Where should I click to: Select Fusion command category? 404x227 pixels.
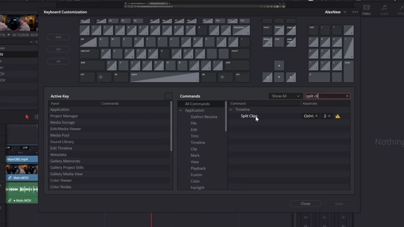[x=196, y=175]
